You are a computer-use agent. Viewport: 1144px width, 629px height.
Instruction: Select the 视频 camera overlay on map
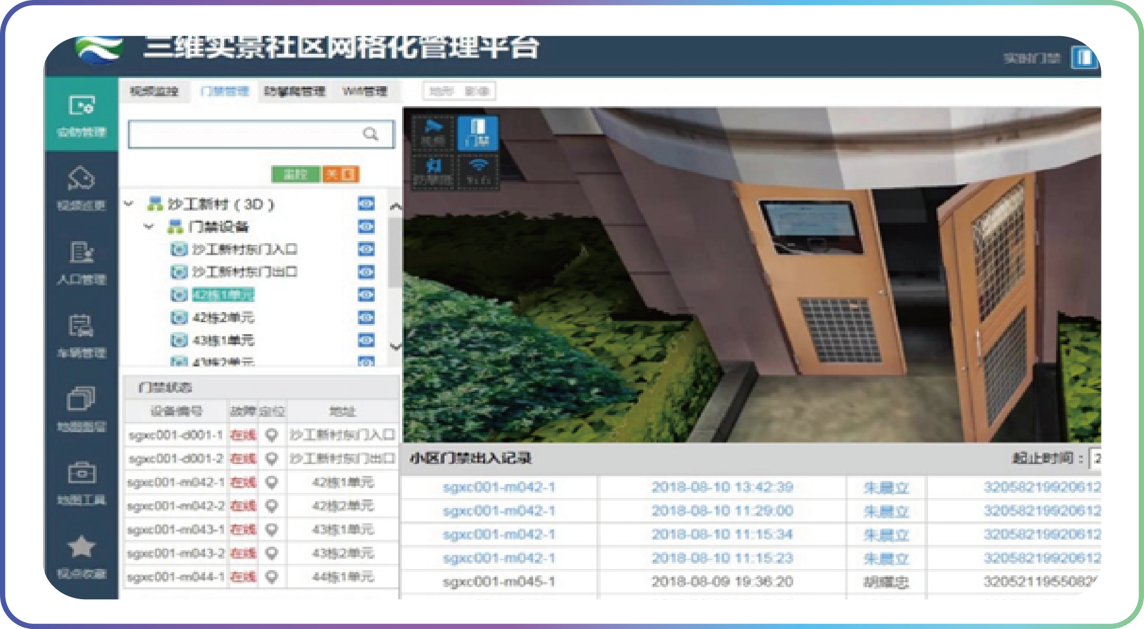(x=433, y=132)
